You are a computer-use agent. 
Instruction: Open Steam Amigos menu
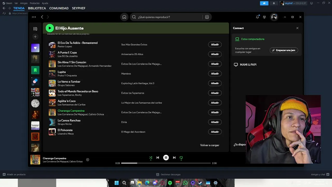(x=24, y=3)
